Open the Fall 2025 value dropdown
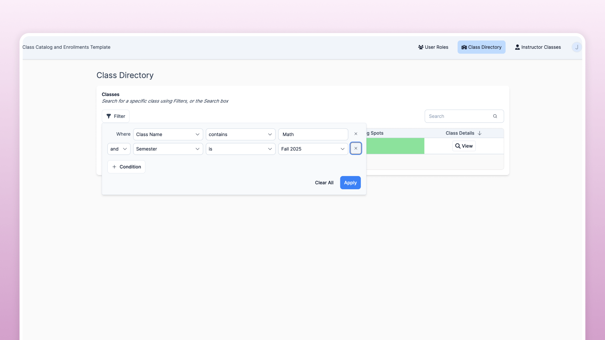 [x=313, y=149]
